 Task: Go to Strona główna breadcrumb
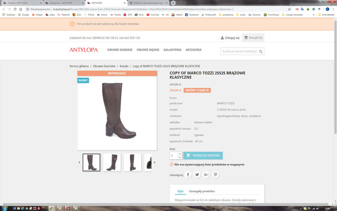tap(79, 66)
